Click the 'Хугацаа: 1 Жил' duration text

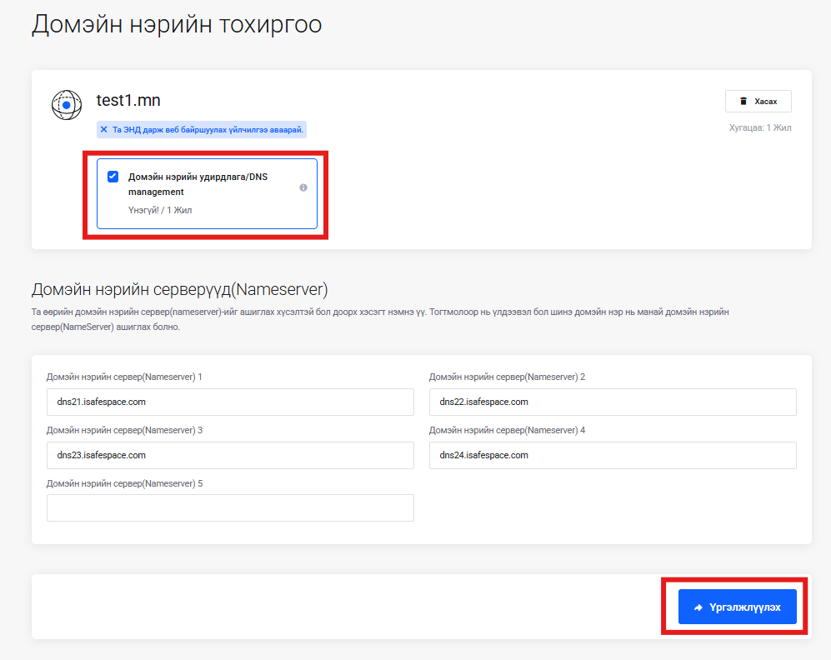(759, 128)
